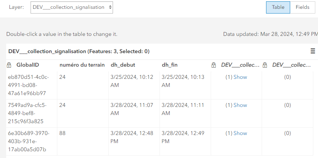
Task: Click lock icon on first DEV___collec column
Action: pyautogui.click(x=213, y=65)
